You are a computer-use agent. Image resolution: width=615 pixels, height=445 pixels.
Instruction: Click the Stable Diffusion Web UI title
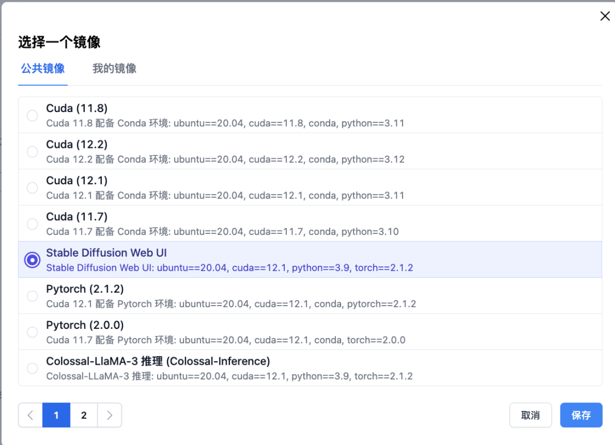(x=106, y=253)
